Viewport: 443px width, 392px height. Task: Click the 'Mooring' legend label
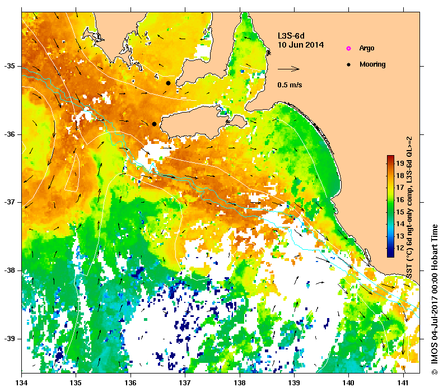pyautogui.click(x=372, y=64)
